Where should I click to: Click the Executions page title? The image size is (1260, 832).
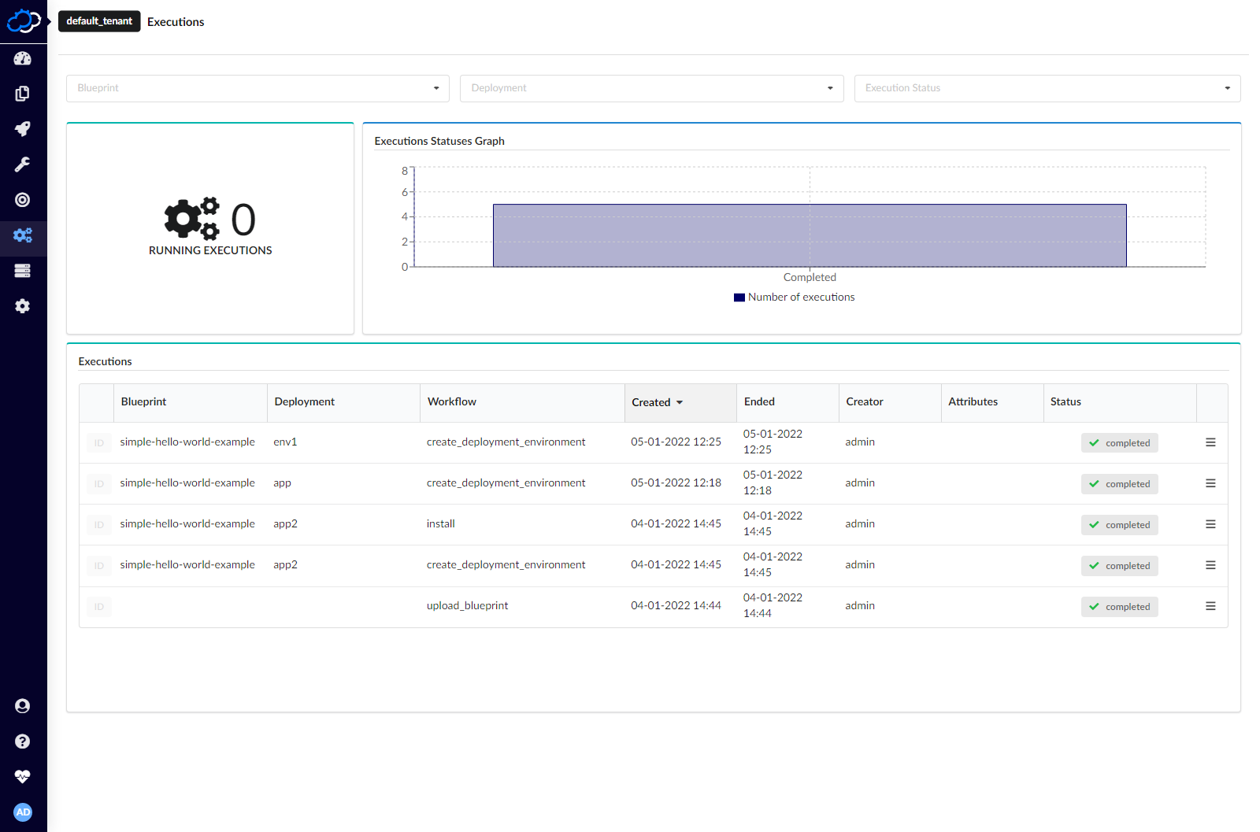point(176,22)
